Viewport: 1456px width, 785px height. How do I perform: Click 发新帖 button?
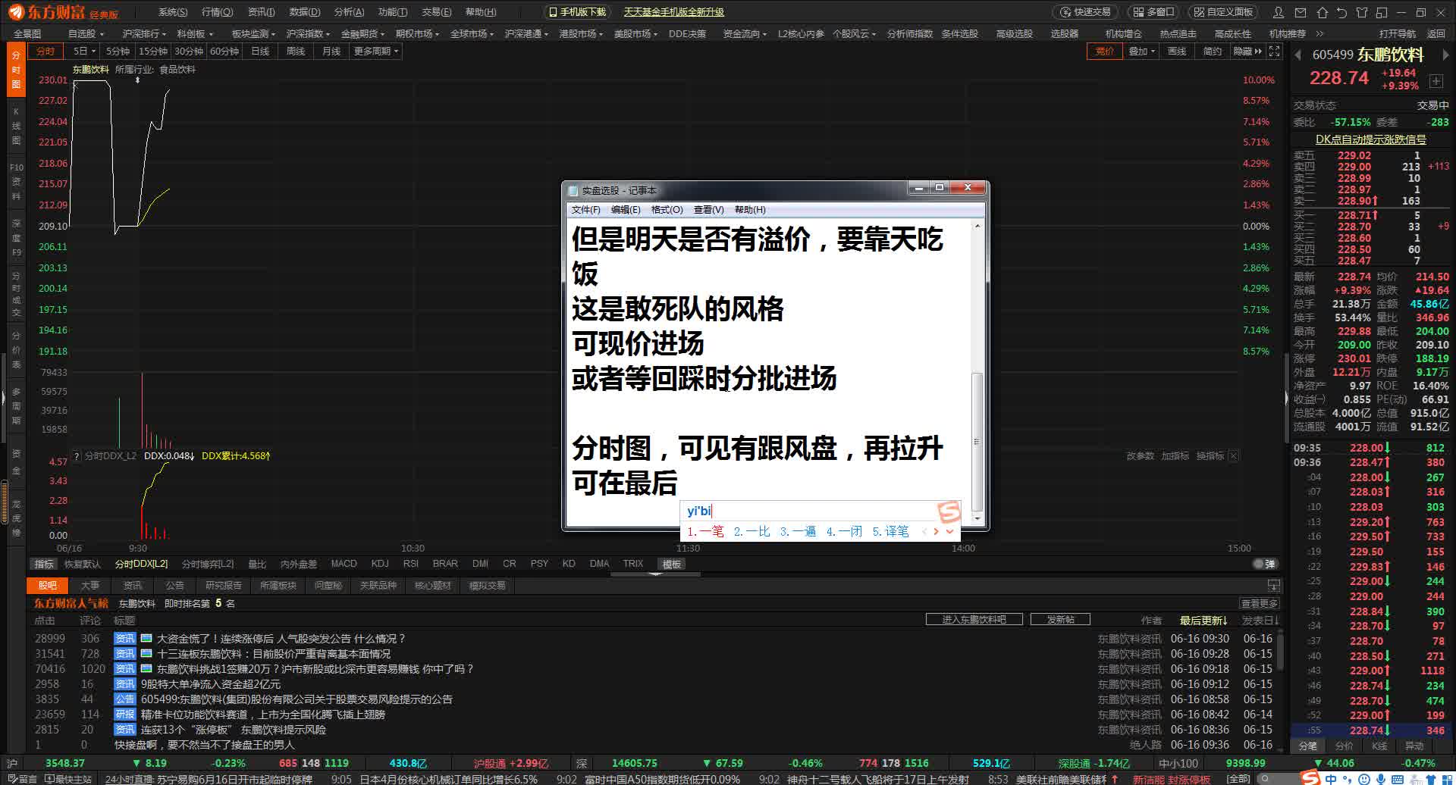[1060, 620]
